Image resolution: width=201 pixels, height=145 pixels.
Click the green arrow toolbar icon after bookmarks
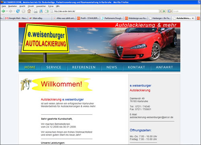tap(47, 11)
